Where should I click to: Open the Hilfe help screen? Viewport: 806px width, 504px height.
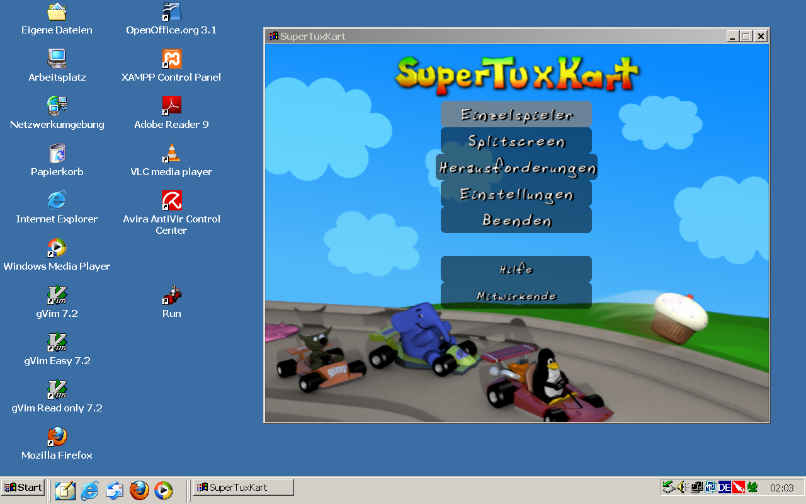point(516,269)
